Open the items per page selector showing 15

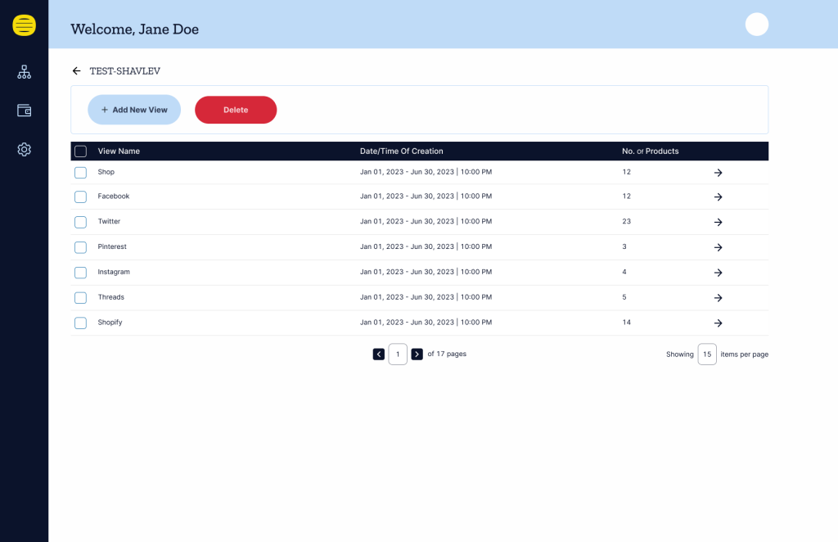707,355
